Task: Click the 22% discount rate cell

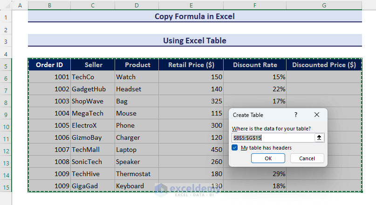Action: pyautogui.click(x=254, y=89)
